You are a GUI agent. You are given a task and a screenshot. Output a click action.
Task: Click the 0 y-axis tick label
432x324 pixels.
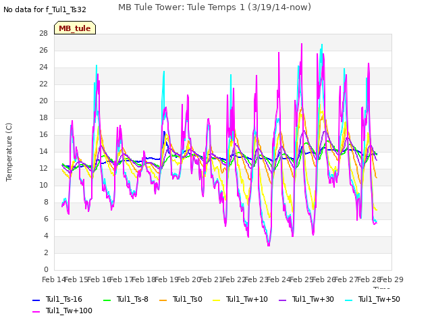46,269
